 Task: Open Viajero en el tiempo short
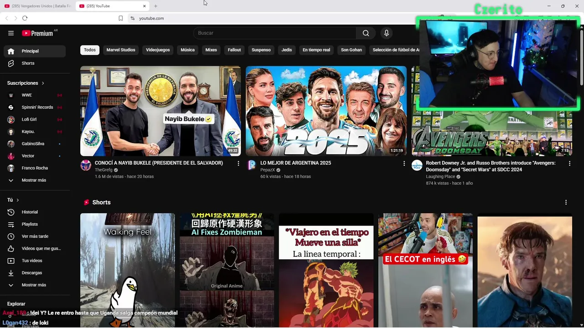tap(326, 270)
